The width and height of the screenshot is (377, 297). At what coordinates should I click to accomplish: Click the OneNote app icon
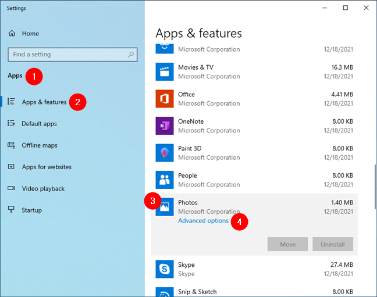(x=165, y=126)
